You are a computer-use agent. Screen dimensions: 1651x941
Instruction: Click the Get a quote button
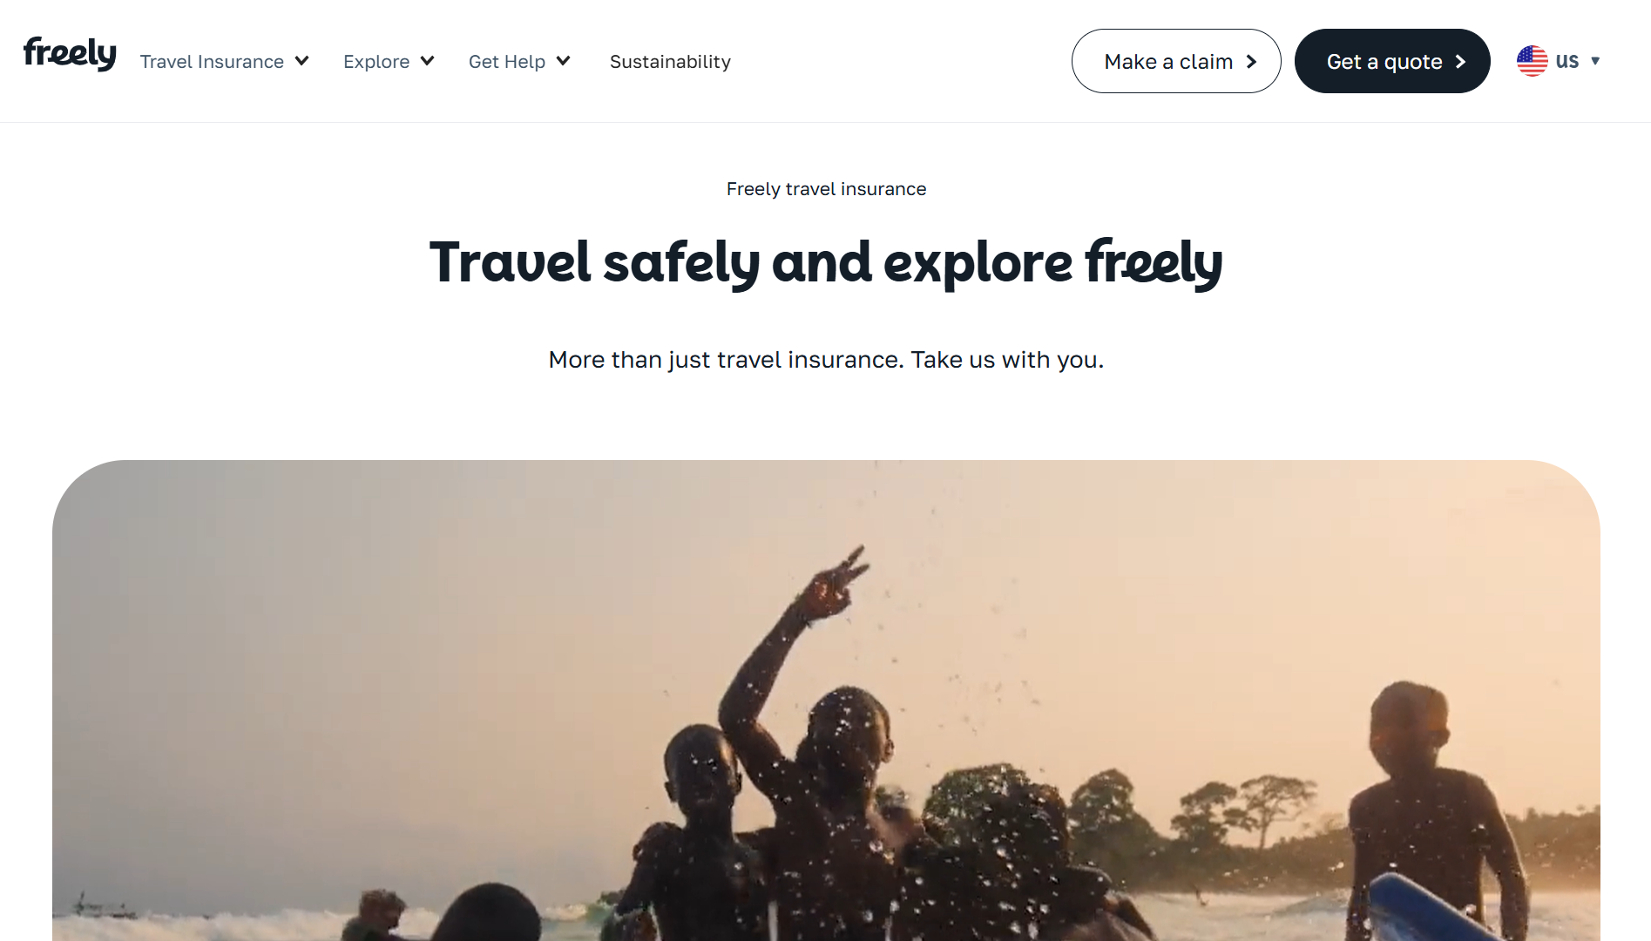tap(1392, 61)
